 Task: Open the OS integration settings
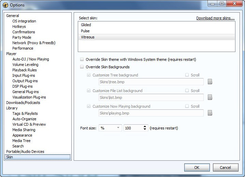pos(24,21)
